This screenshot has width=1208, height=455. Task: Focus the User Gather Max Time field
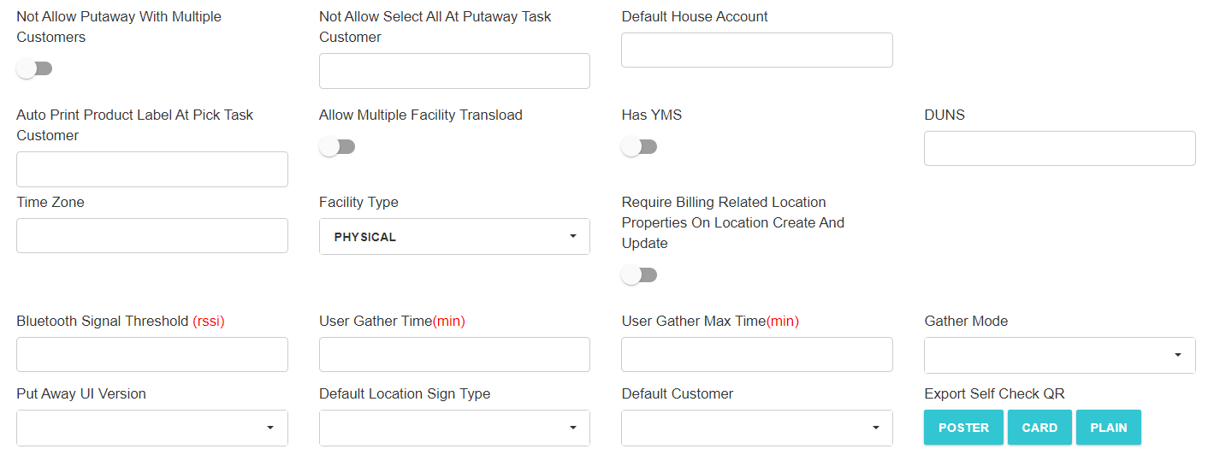tap(756, 355)
